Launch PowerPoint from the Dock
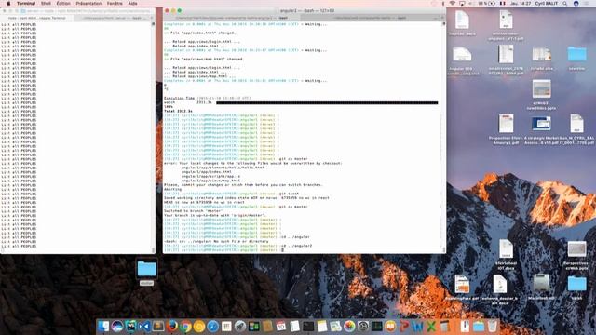Viewport: 596px width, 335px height. pyautogui.click(x=404, y=326)
